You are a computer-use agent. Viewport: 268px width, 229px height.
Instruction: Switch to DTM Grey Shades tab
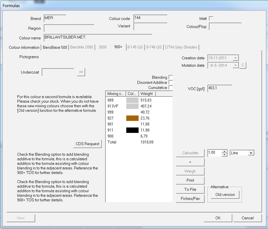coord(181,47)
